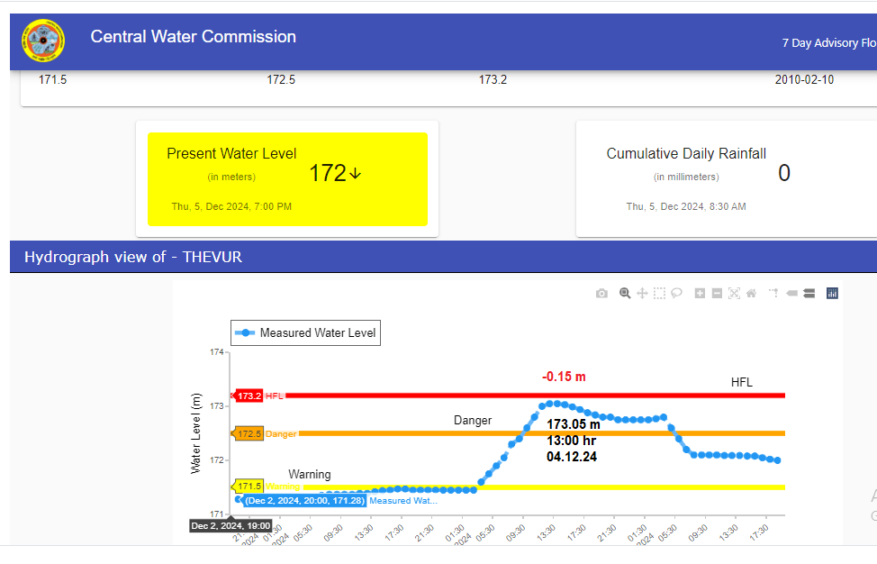This screenshot has width=877, height=564.
Task: Toggle spike lines on the chart
Action: [773, 294]
